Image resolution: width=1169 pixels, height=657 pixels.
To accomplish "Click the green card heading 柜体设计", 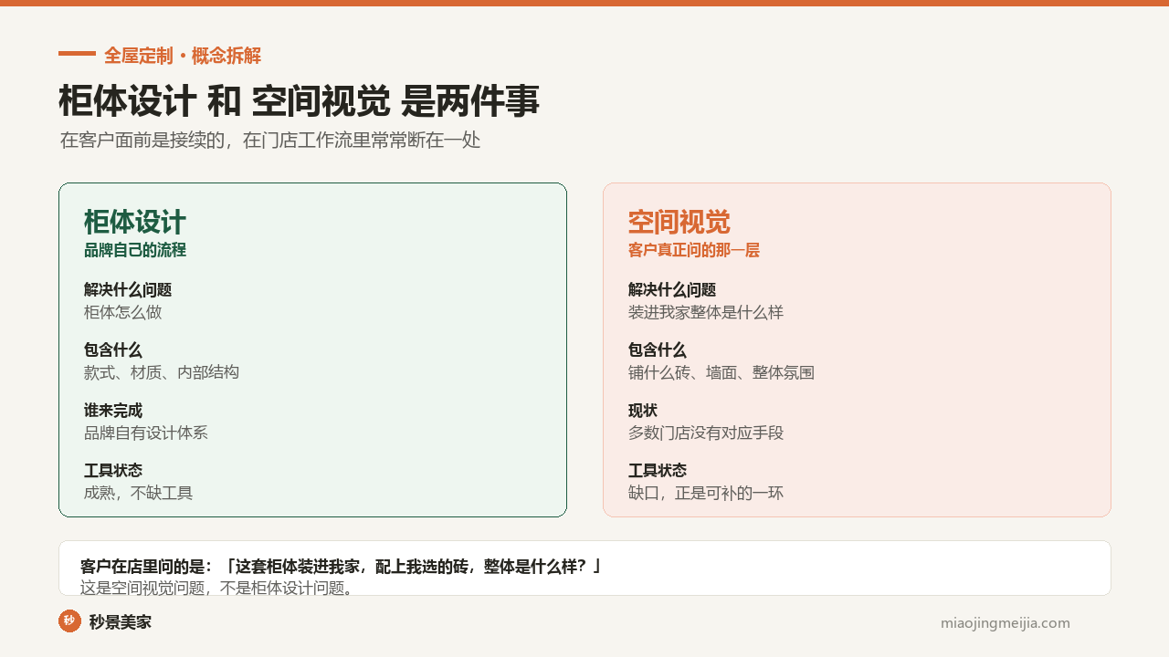I will [x=135, y=222].
